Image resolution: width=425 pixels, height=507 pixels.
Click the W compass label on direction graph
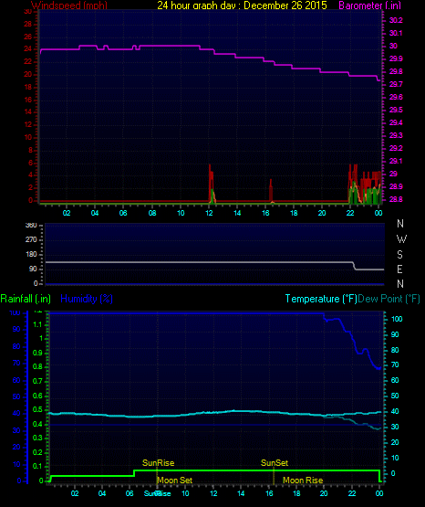[x=401, y=239]
